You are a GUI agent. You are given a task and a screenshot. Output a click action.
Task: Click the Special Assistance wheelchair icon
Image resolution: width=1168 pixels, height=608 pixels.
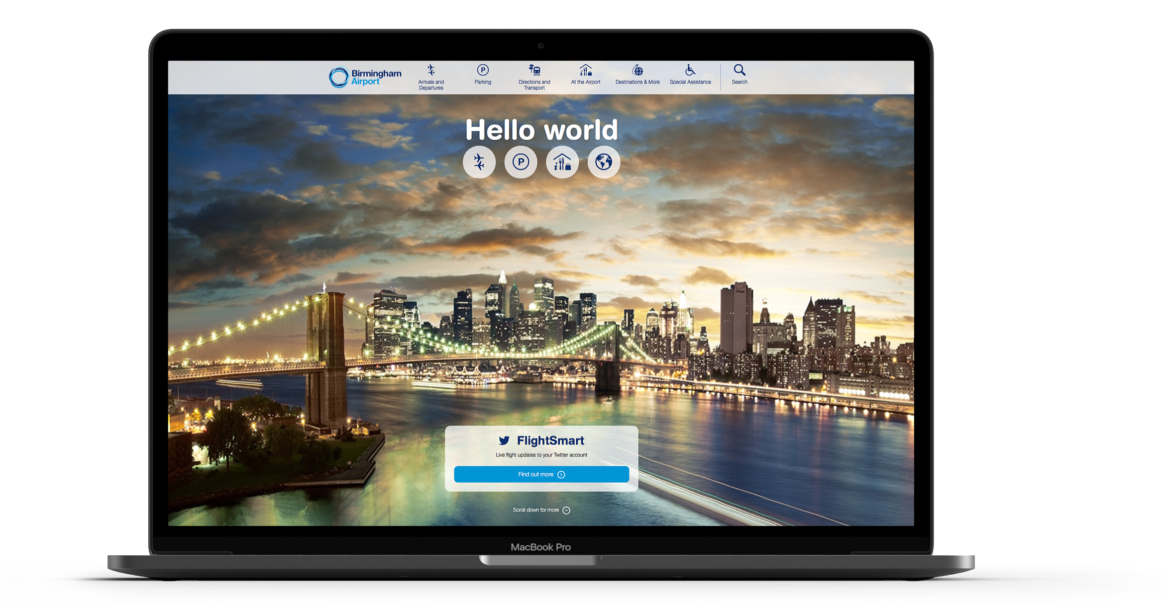coord(690,70)
